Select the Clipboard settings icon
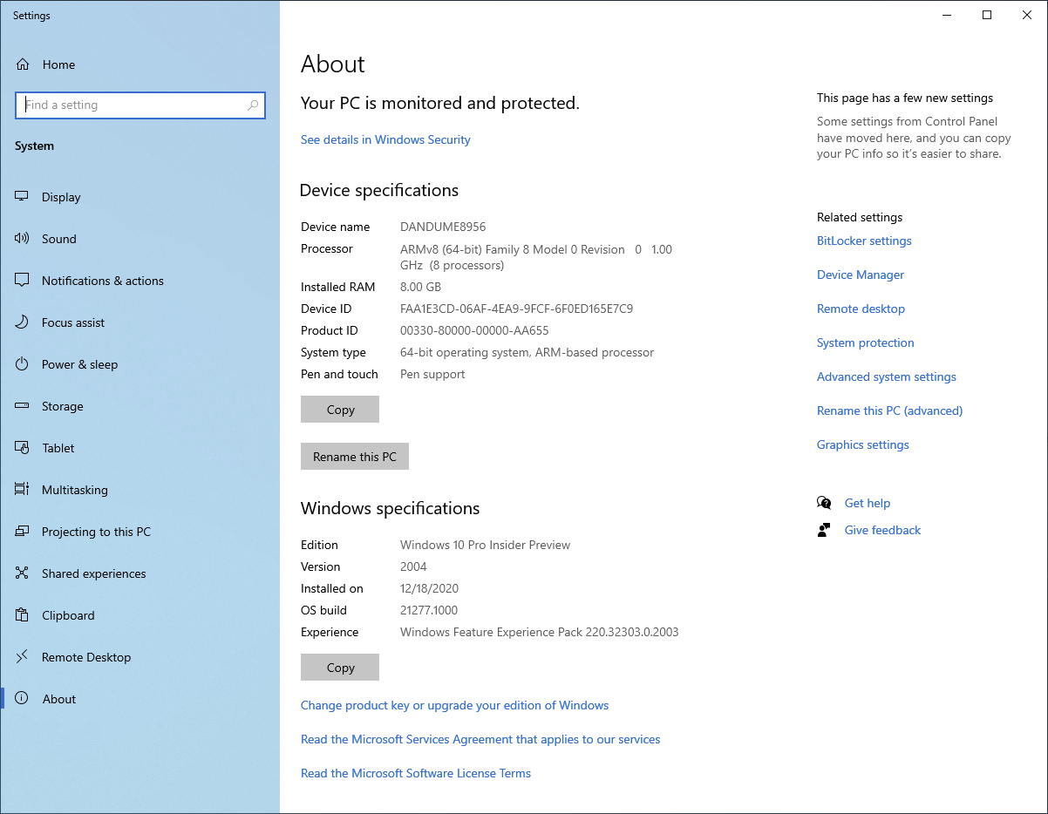The image size is (1048, 814). [x=21, y=614]
